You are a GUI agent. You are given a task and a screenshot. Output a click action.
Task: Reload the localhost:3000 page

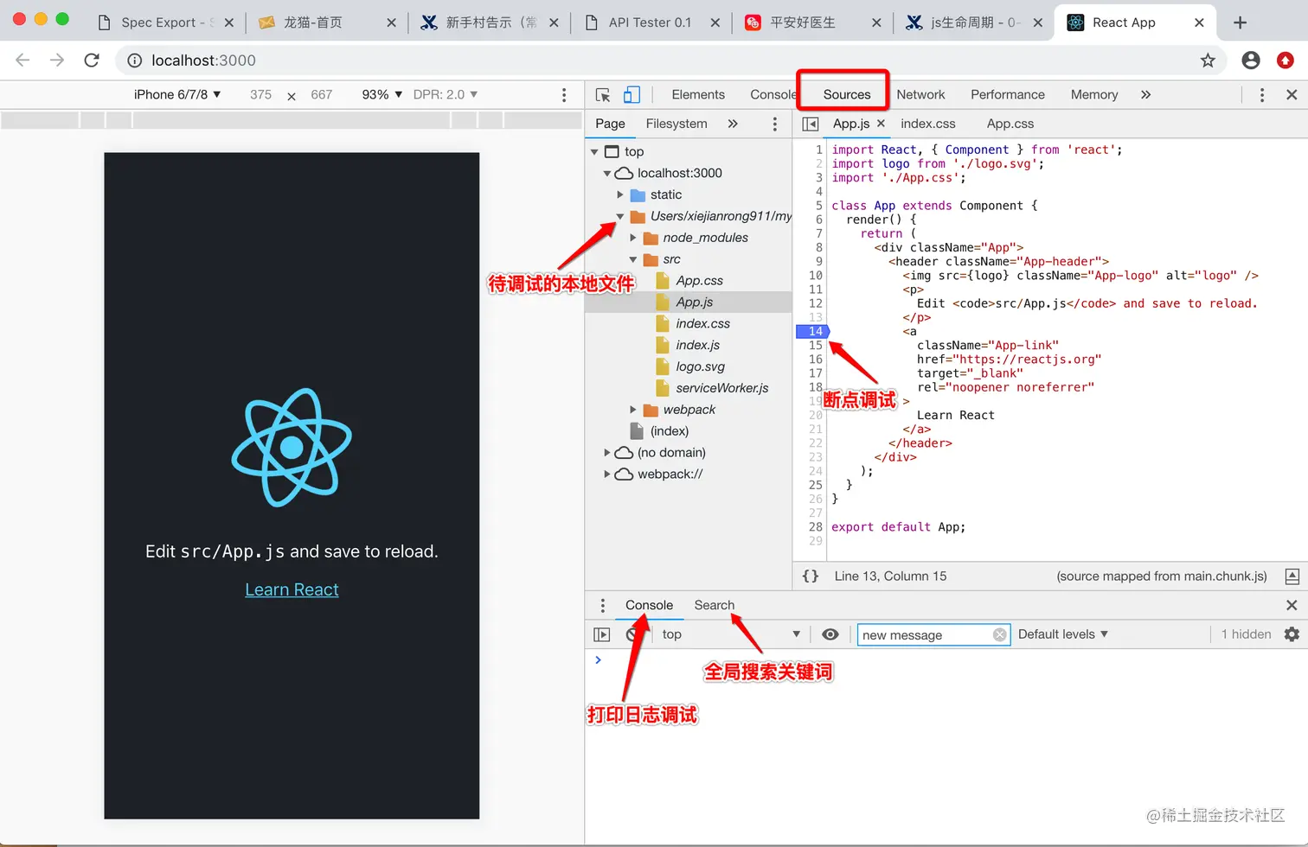pos(92,60)
